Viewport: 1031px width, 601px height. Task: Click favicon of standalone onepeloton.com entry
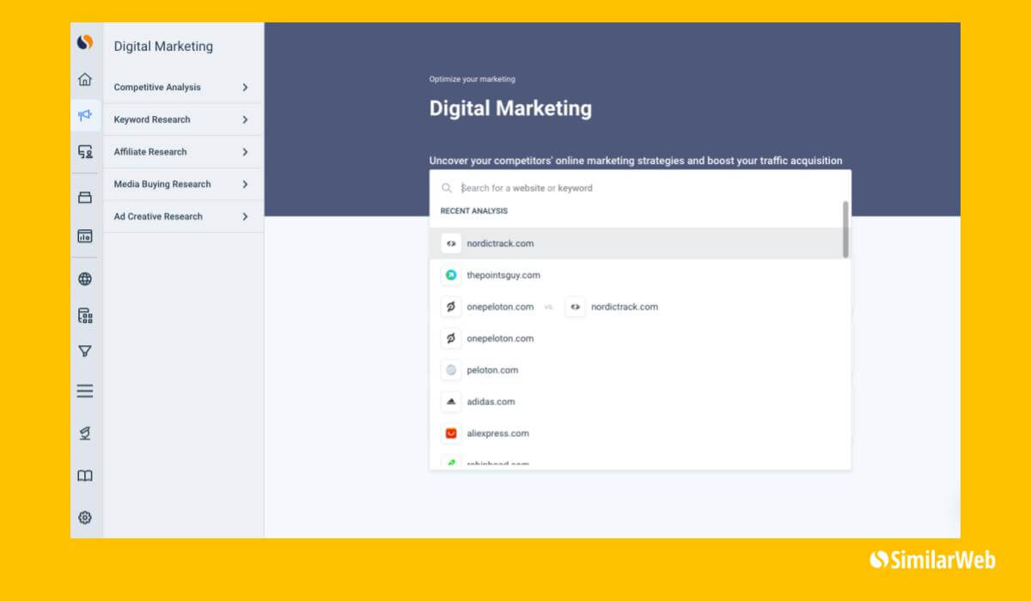451,338
